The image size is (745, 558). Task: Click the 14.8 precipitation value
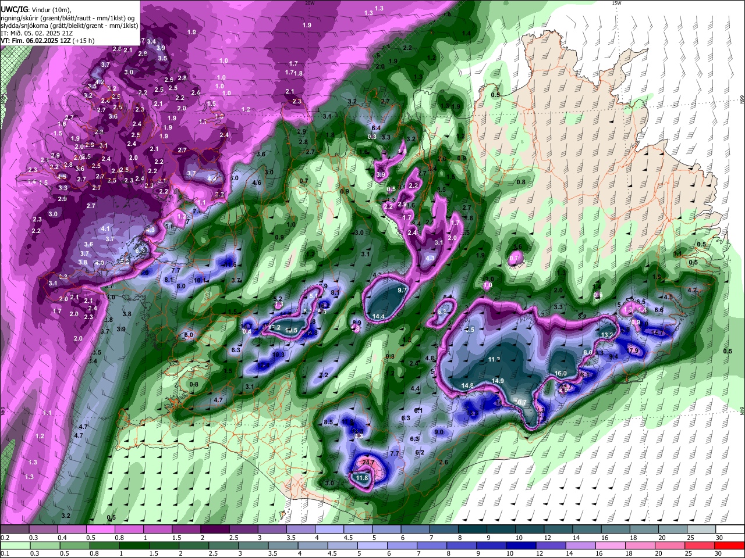pos(467,385)
